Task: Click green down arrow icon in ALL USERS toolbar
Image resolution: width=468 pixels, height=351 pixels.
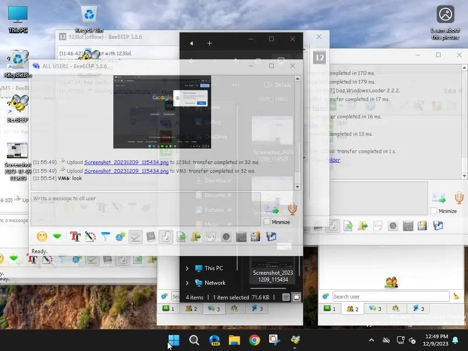Action: pos(57,237)
